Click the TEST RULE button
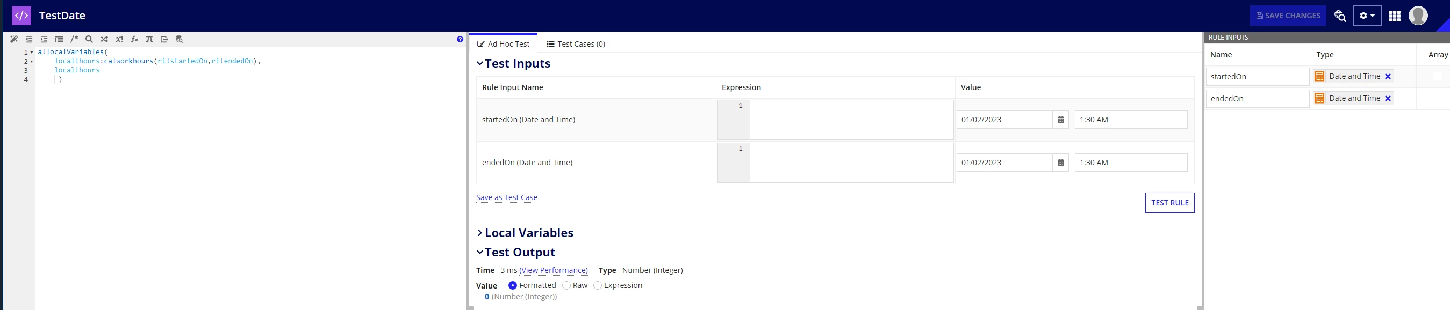Screen dimensions: 1450x310 click(1169, 203)
